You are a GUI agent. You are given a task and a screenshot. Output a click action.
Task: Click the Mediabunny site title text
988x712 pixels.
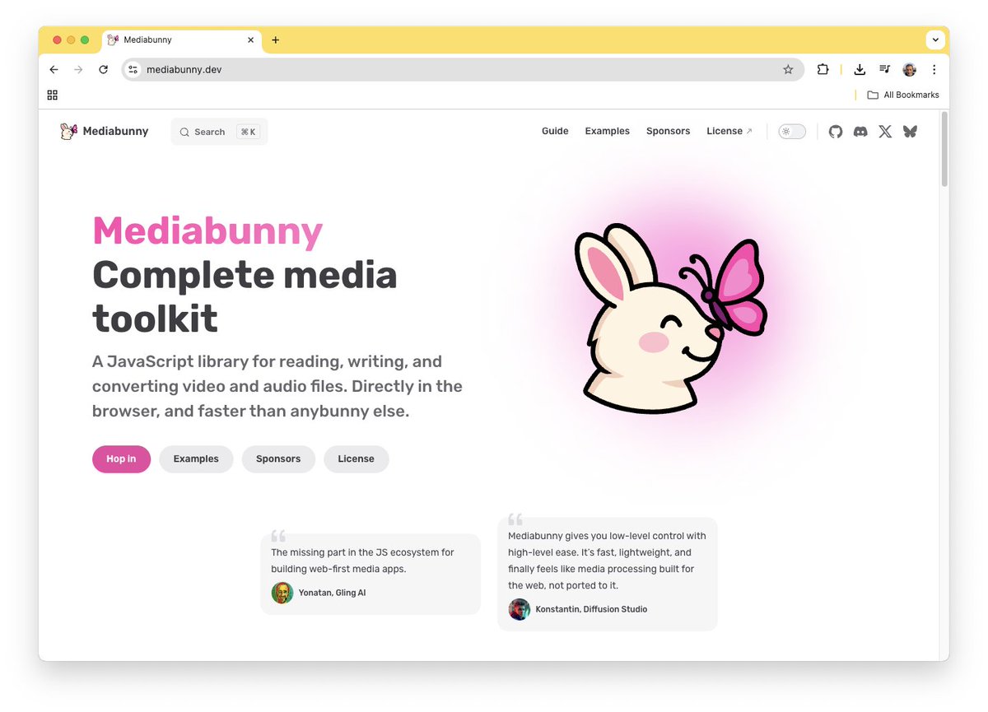coord(116,132)
